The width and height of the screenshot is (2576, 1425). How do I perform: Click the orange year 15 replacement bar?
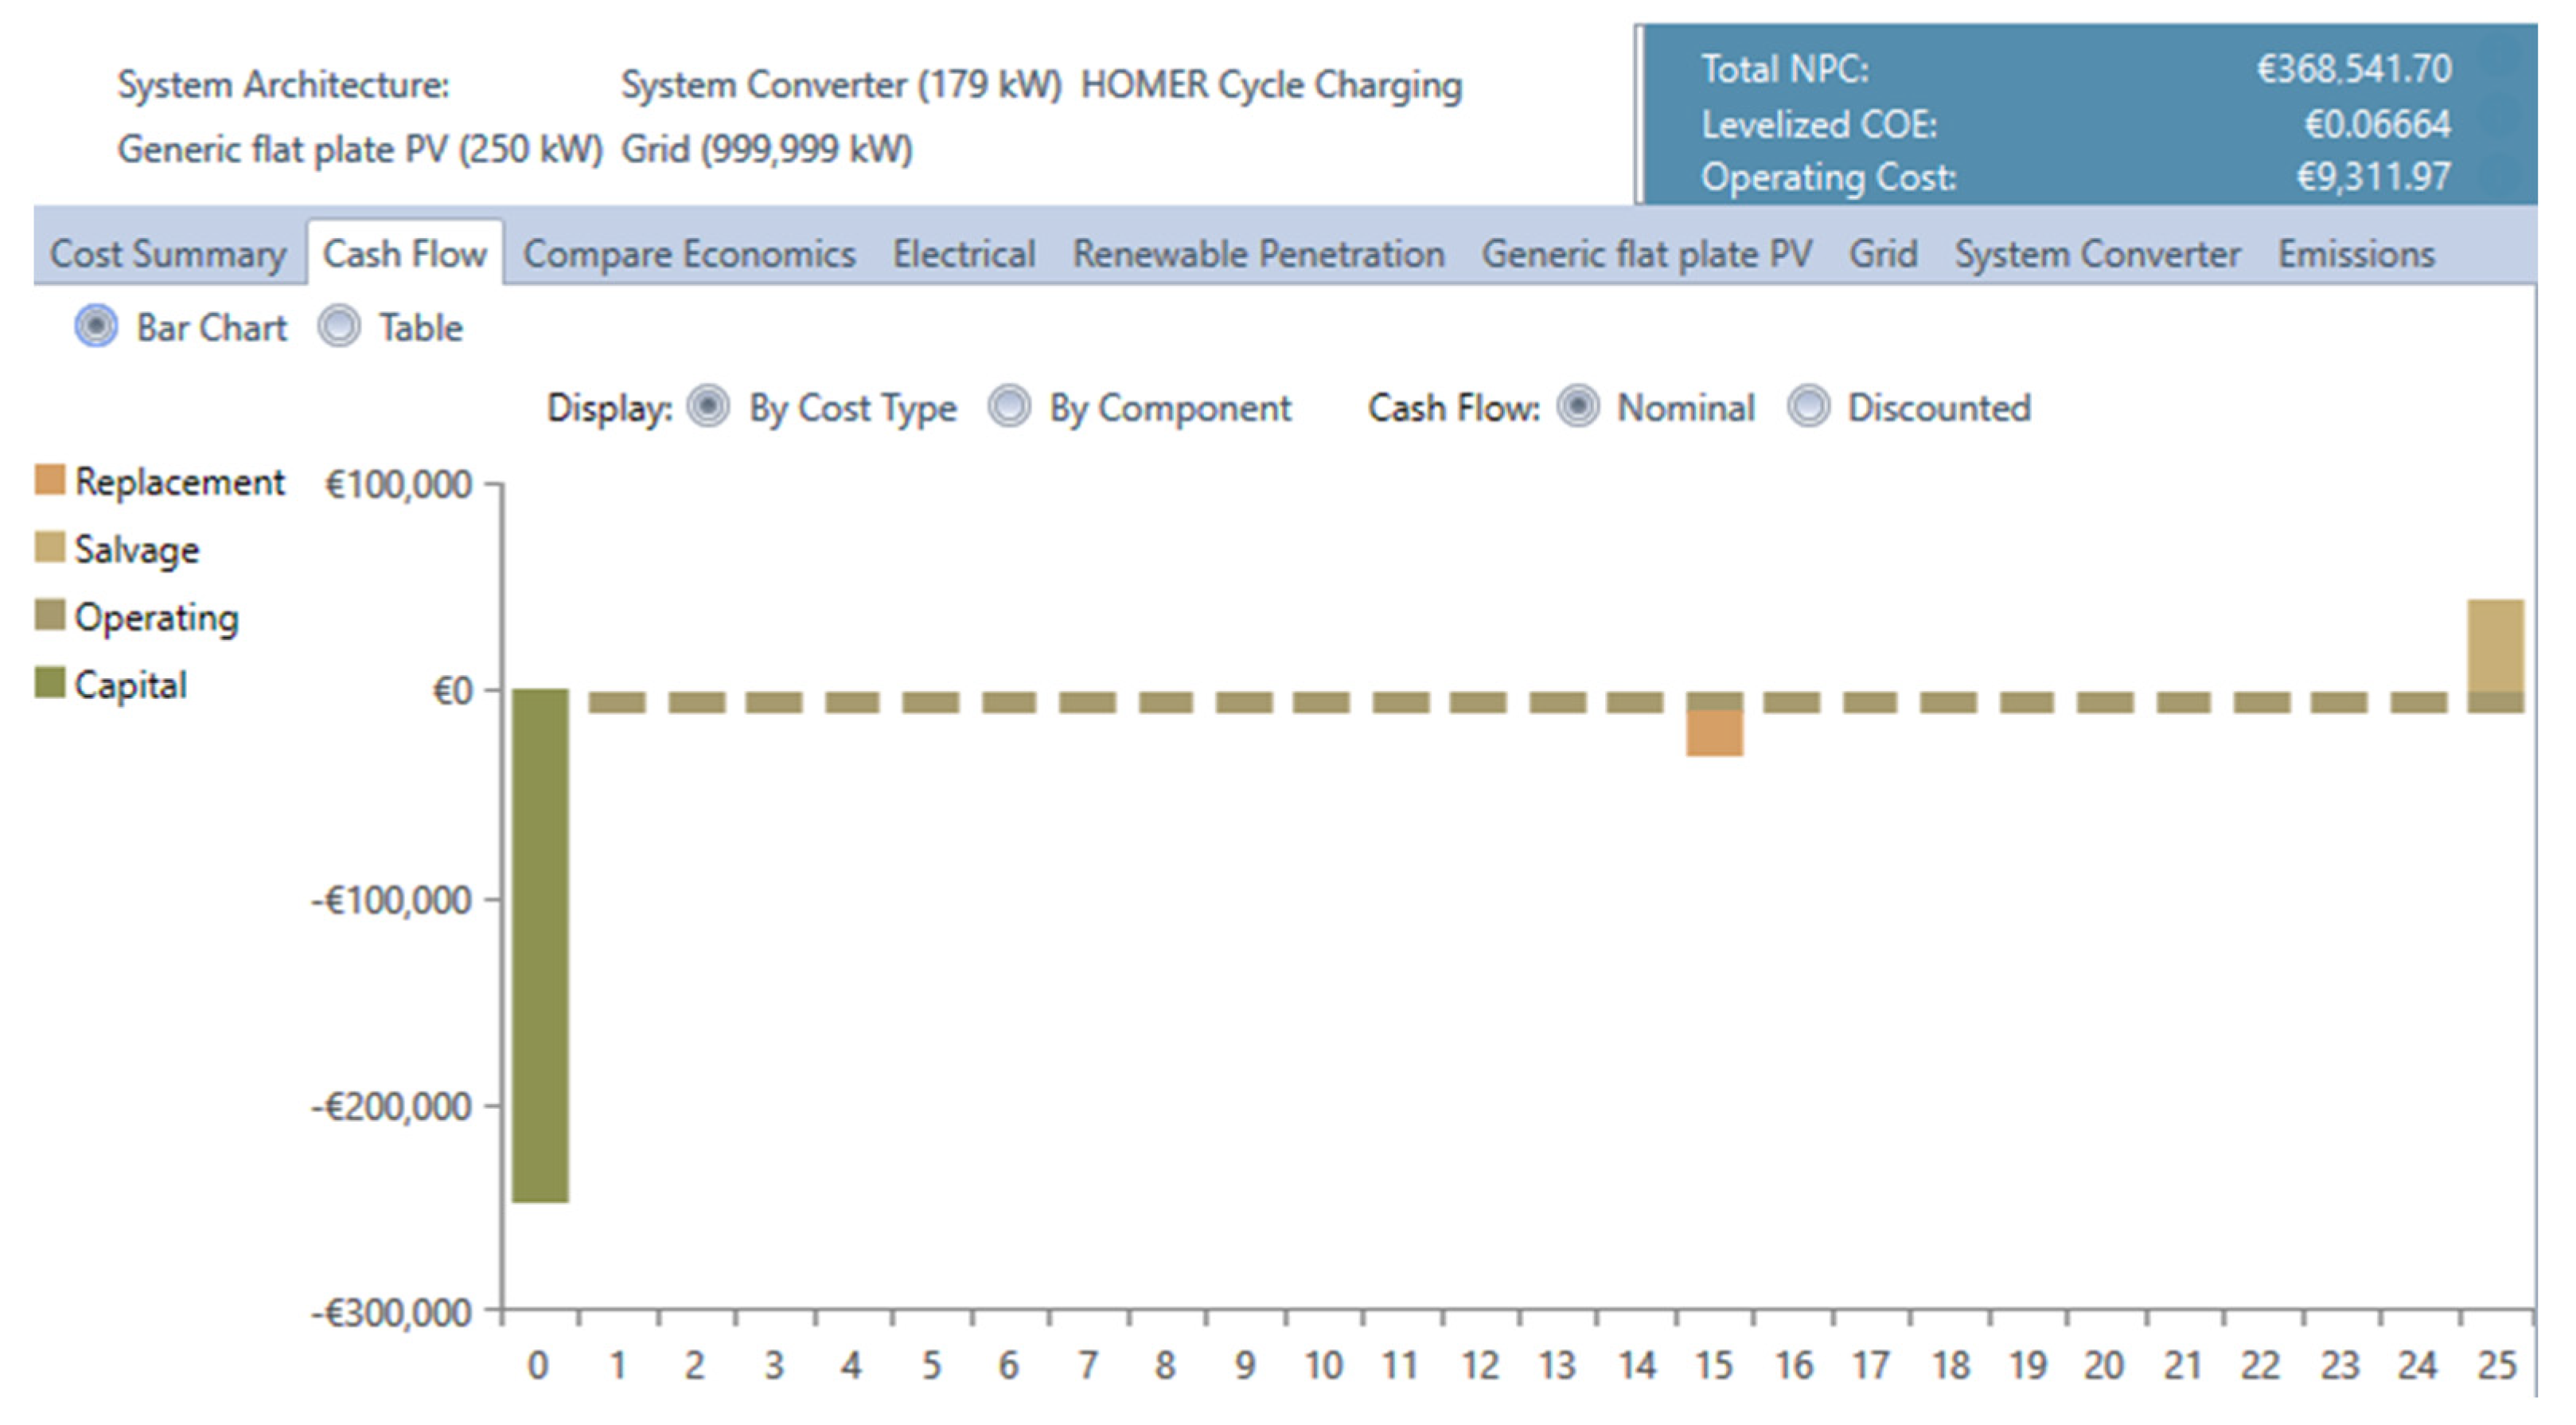click(1714, 733)
